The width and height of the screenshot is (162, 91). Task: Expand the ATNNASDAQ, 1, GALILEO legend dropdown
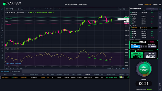coord(24,13)
